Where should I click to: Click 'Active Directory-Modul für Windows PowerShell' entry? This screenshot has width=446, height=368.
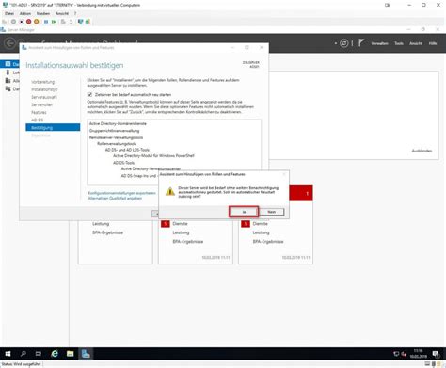[x=153, y=156]
